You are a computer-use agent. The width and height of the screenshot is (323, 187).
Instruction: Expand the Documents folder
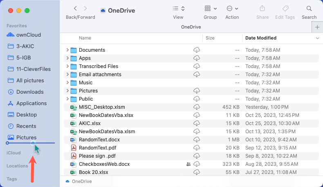pos(67,50)
